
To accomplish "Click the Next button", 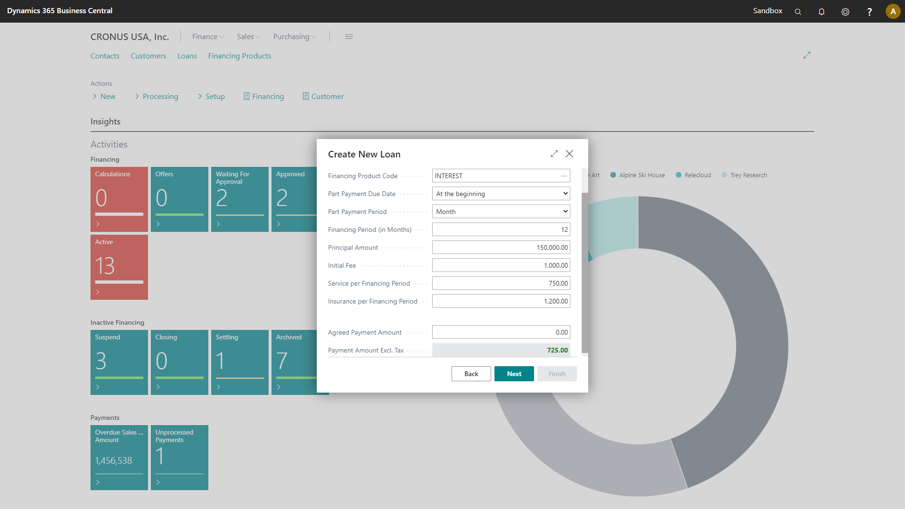I will click(x=513, y=374).
